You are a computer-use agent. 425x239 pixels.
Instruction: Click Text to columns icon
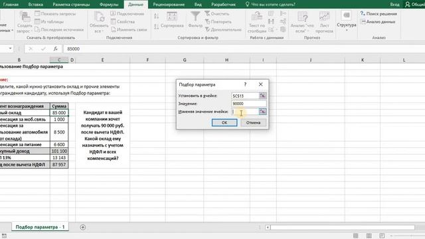(257, 17)
